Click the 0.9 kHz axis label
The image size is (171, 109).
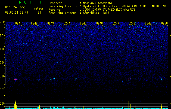[2, 63]
